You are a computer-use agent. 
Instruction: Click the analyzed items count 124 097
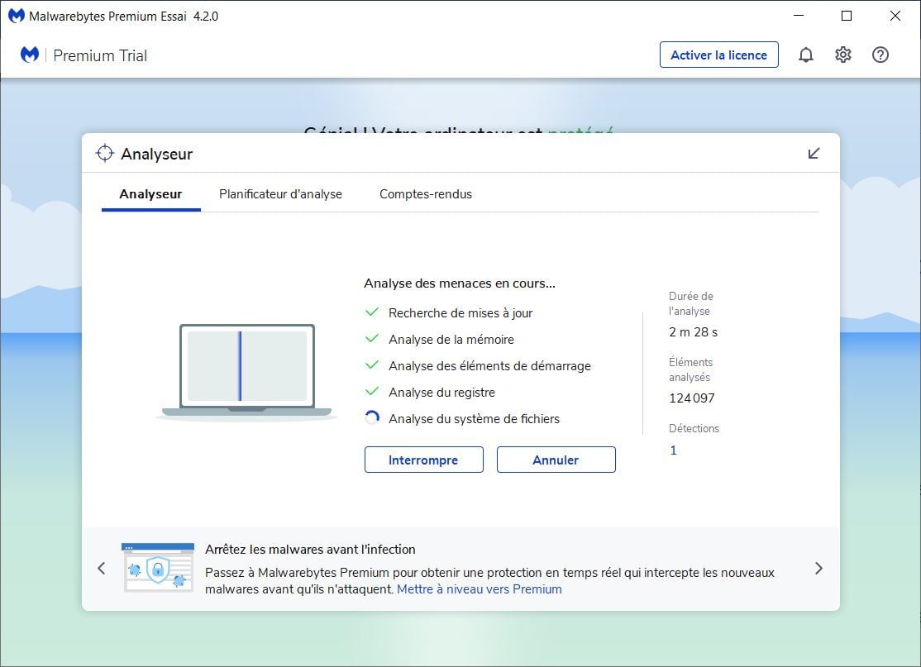click(692, 398)
